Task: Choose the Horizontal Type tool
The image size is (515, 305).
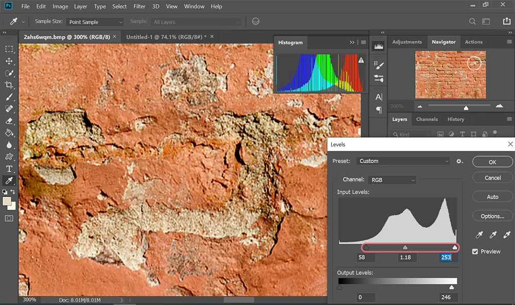Action: [9, 168]
